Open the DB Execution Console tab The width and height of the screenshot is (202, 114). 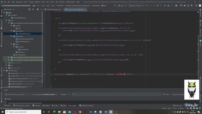coord(21,105)
